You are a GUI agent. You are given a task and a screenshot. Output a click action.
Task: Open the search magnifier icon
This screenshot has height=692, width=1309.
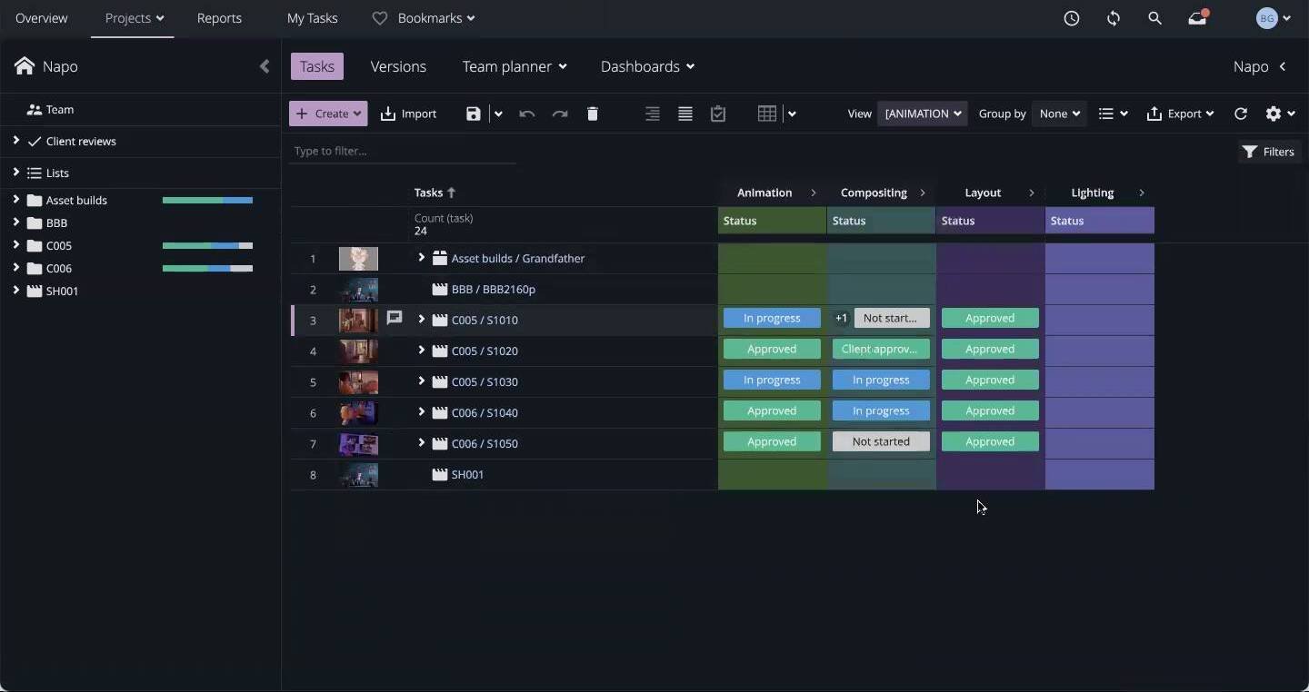point(1154,18)
